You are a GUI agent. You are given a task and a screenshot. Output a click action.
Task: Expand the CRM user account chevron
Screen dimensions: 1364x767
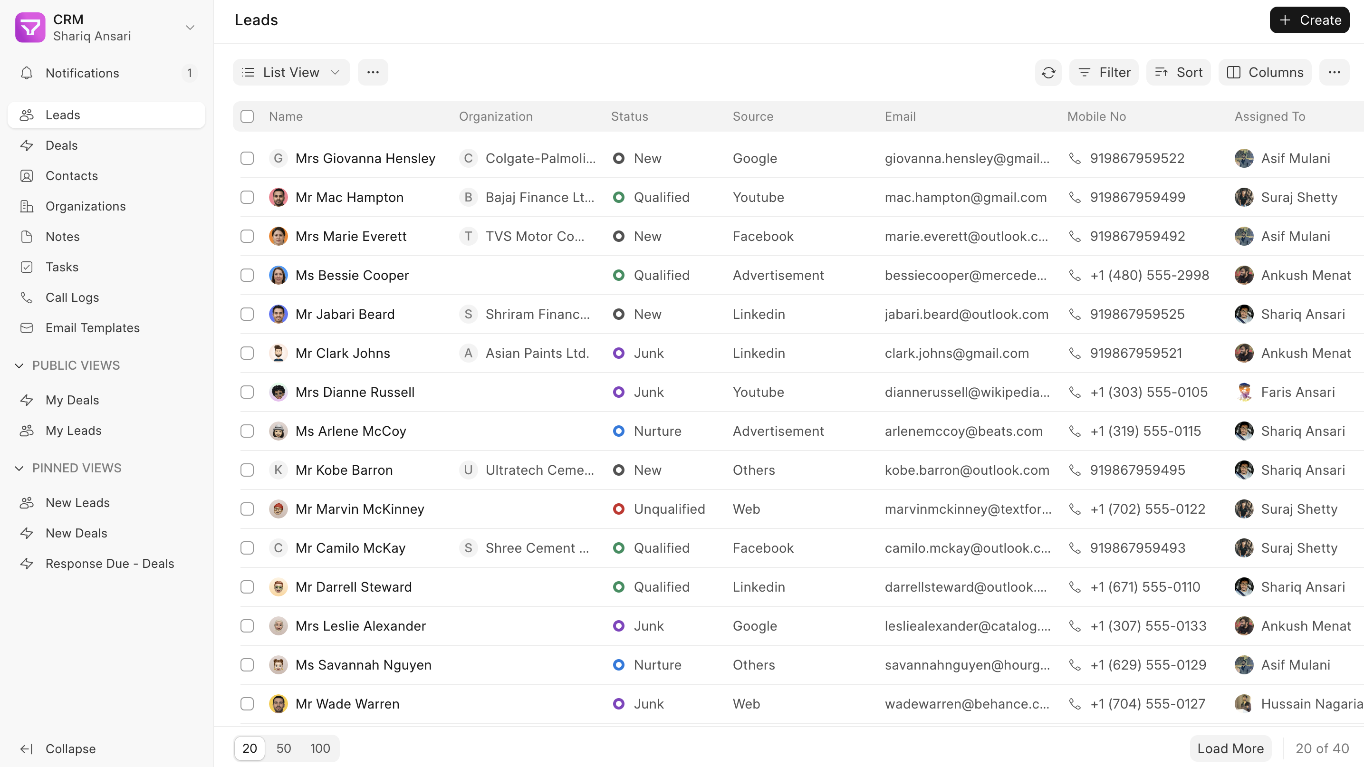pos(190,28)
